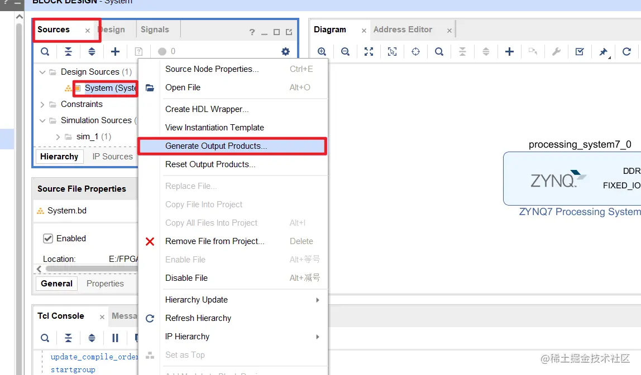641x375 pixels.
Task: Select the General tab
Action: click(57, 284)
